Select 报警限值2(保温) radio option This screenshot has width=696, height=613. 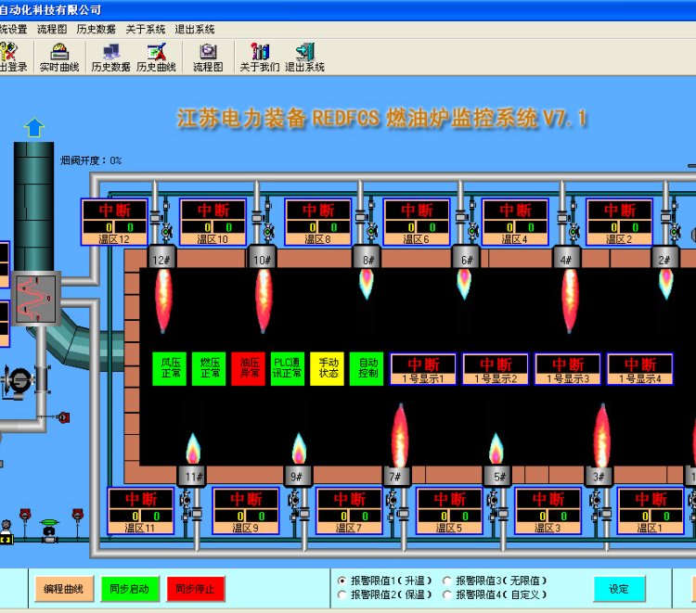[x=342, y=594]
